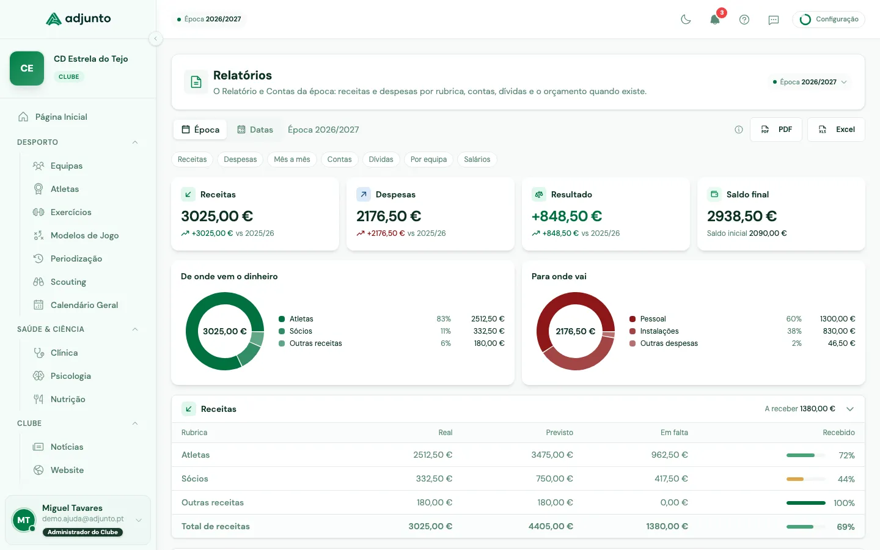Click the Configuração button
The image size is (880, 550).
[x=829, y=20]
